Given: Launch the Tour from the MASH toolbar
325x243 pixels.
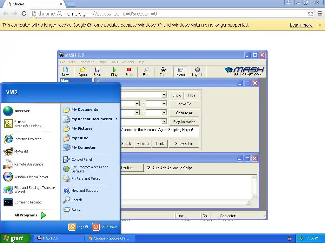Looking at the screenshot, I should 163,72.
